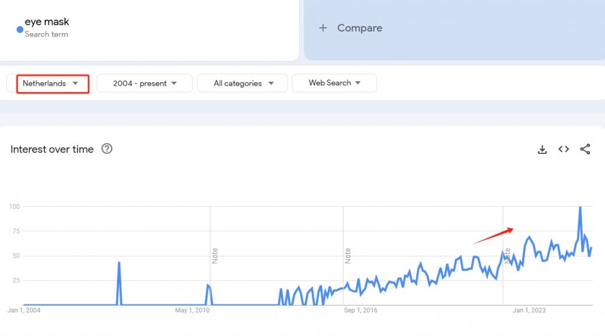This screenshot has width=605, height=336.
Task: Expand the 2004 - present time range
Action: click(x=145, y=83)
